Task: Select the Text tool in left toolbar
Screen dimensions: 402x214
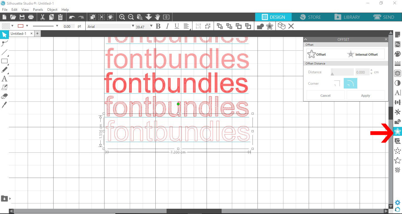Action: 4,79
